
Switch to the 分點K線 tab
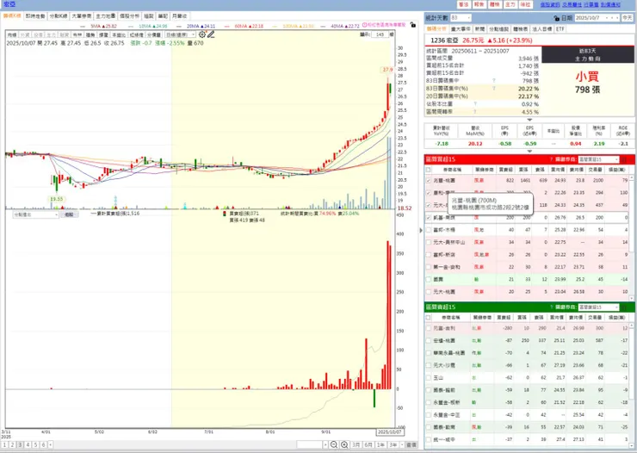[59, 16]
